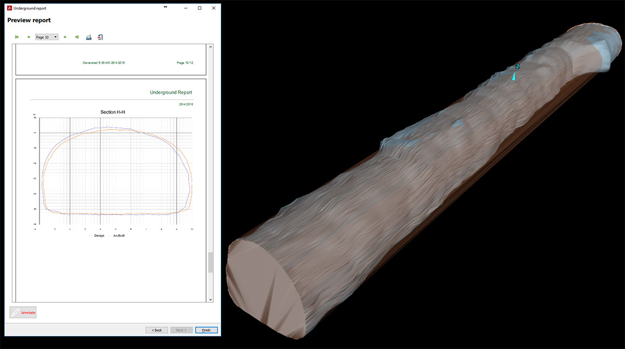The width and height of the screenshot is (625, 349).
Task: Click the Underground Report heading text
Action: (171, 92)
